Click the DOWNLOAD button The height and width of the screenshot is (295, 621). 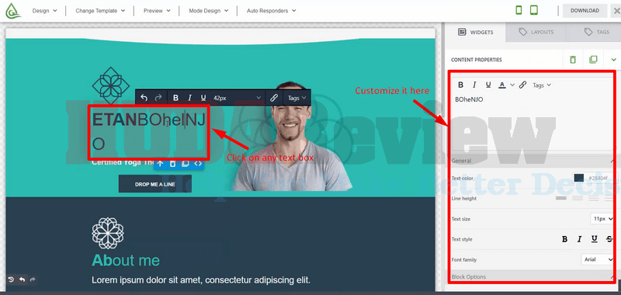585,11
